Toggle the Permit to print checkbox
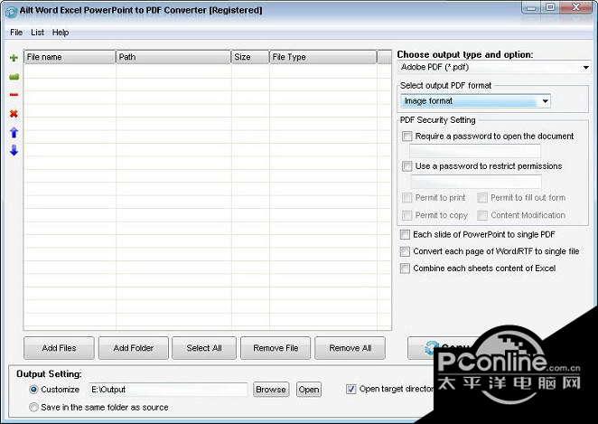This screenshot has width=598, height=424. pyautogui.click(x=406, y=198)
